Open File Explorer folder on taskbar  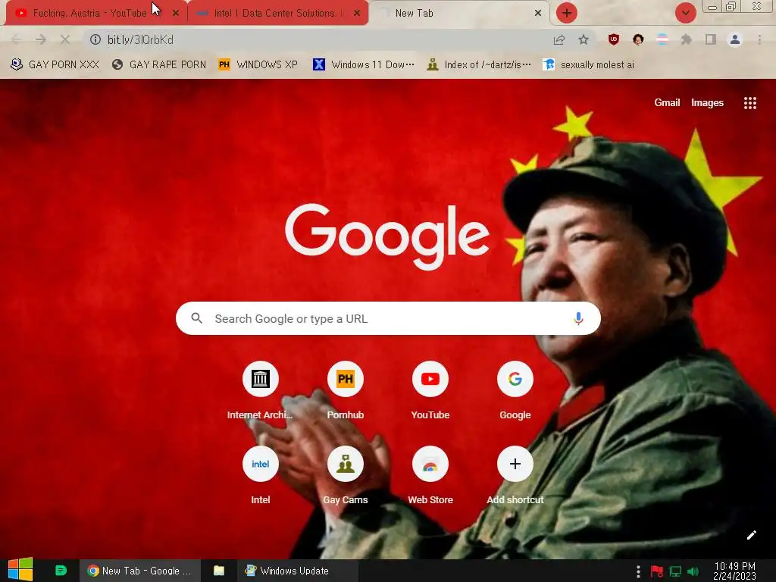click(x=219, y=571)
